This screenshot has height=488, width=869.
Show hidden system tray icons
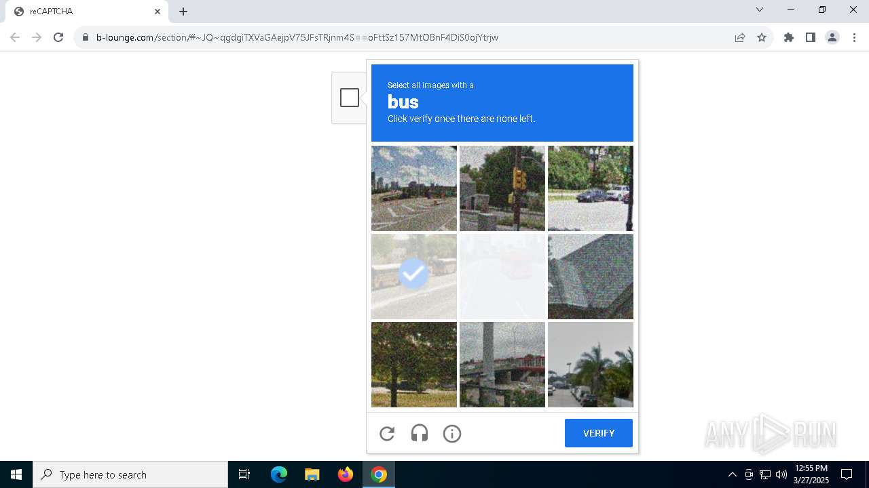[732, 474]
